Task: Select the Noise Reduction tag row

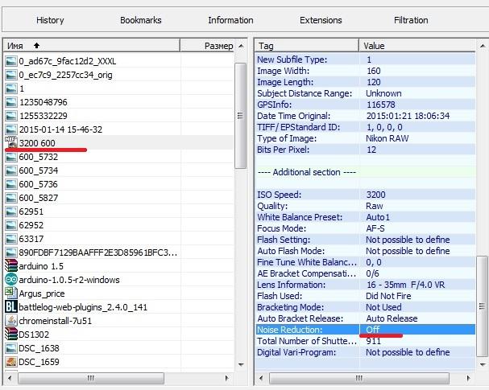Action: [x=366, y=330]
